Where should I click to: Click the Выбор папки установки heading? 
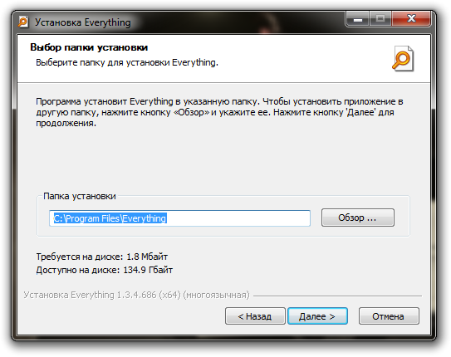pyautogui.click(x=89, y=47)
